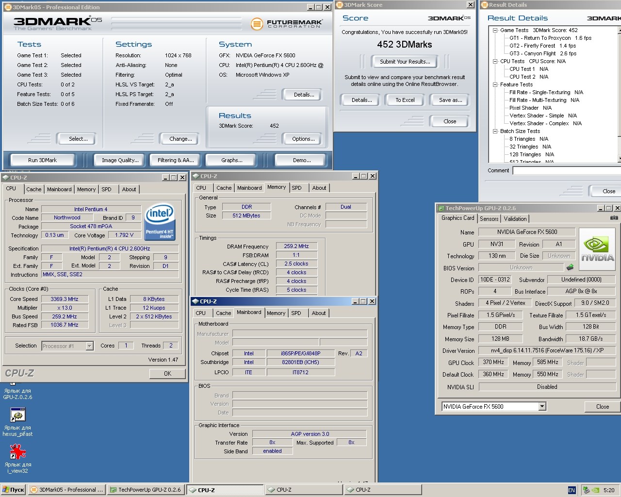Export results with To Excel button
Viewport: 621px width, 497px height.
tap(405, 100)
